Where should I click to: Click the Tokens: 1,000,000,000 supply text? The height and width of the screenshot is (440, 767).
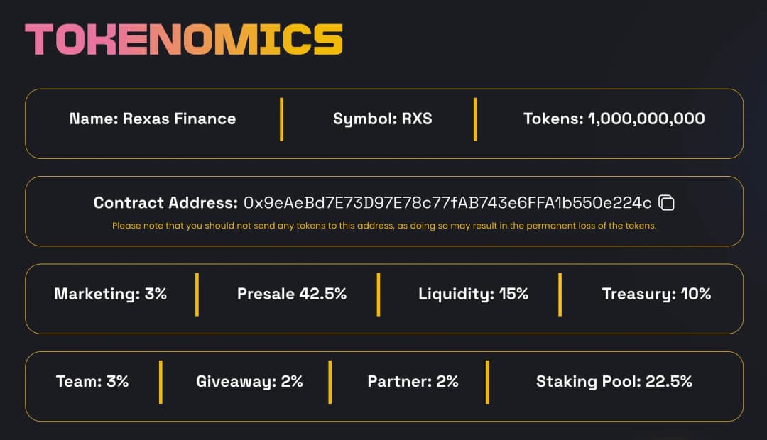coord(614,119)
